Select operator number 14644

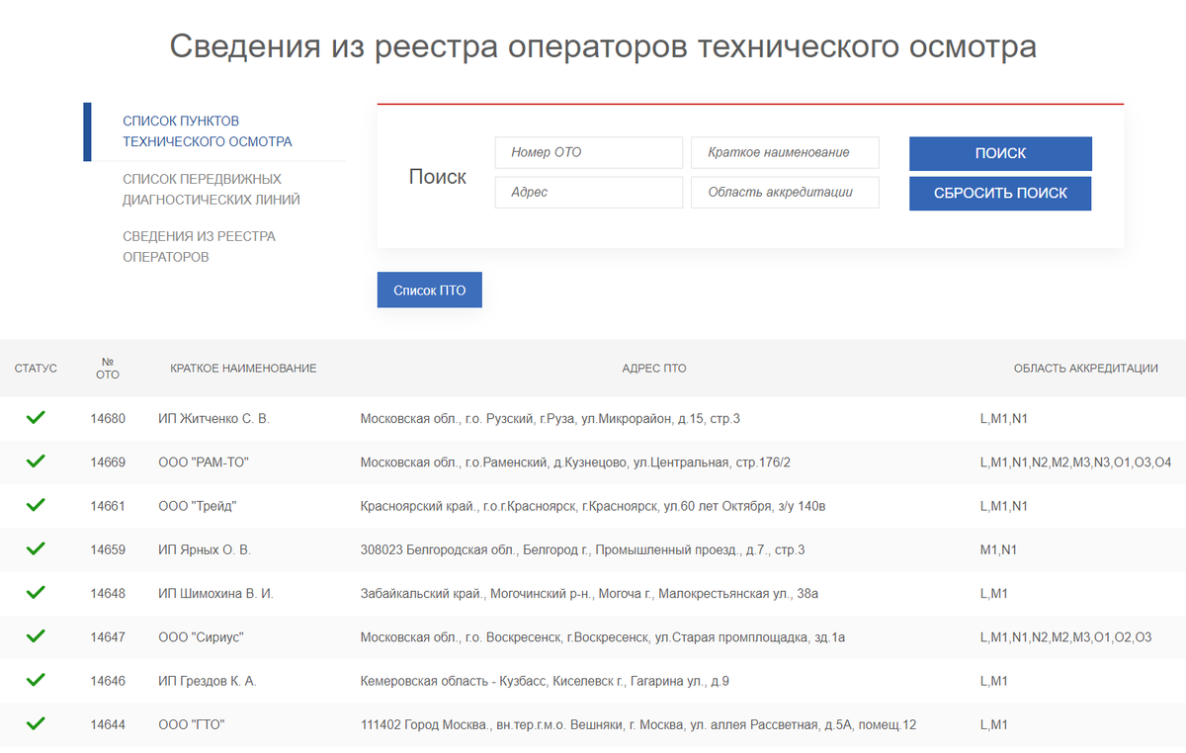pyautogui.click(x=108, y=724)
